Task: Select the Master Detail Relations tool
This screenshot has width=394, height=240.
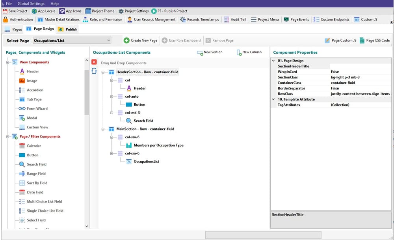Action: click(58, 19)
